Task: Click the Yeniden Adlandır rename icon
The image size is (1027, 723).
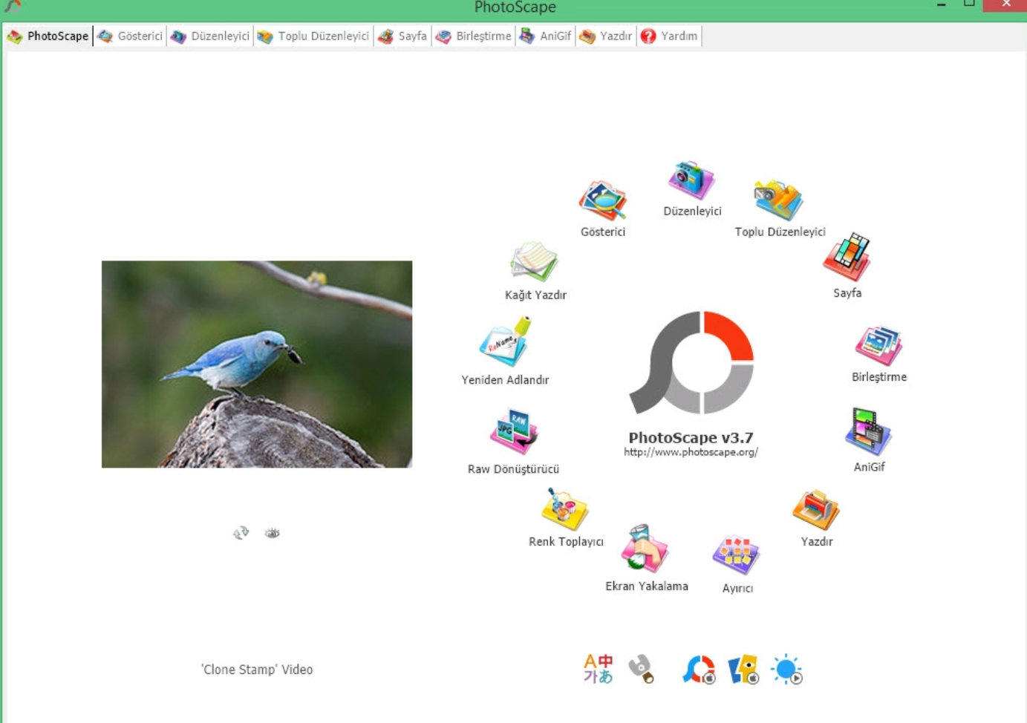Action: click(x=505, y=342)
